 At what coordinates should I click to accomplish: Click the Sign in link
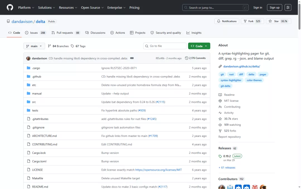(258, 8)
